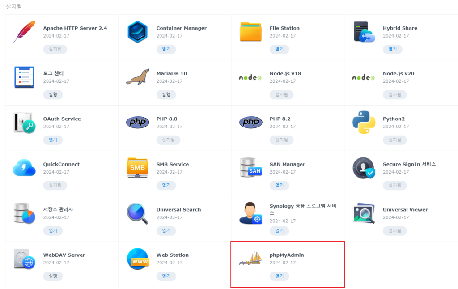The width and height of the screenshot is (458, 289).
Task: Open Container Manager with its 열기 button
Action: pyautogui.click(x=166, y=49)
